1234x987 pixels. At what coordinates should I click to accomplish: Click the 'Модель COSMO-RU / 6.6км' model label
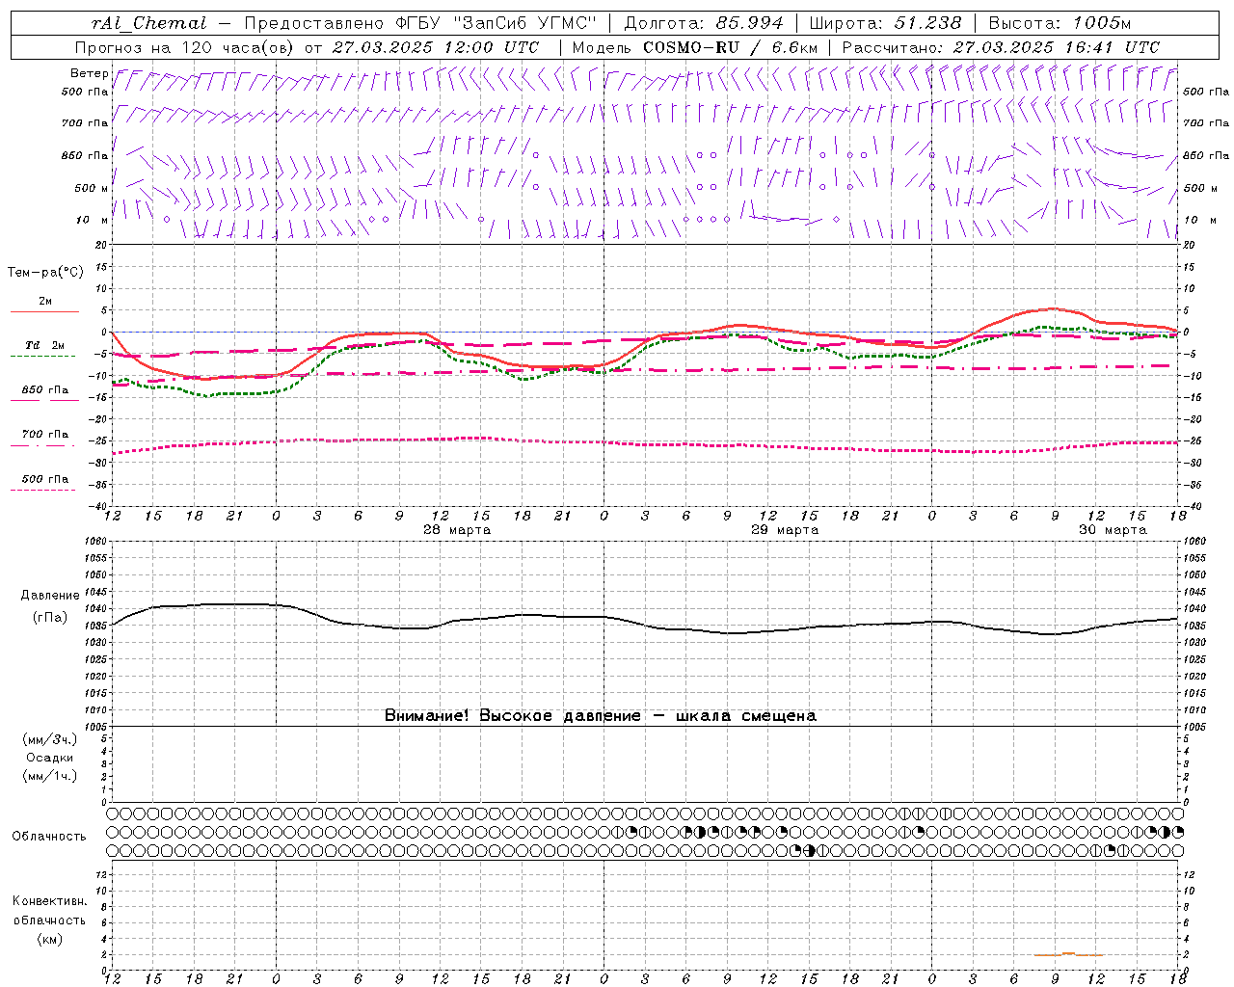[694, 47]
